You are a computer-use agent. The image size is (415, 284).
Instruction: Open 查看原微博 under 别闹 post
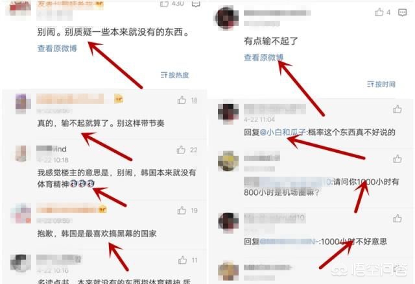coord(57,48)
